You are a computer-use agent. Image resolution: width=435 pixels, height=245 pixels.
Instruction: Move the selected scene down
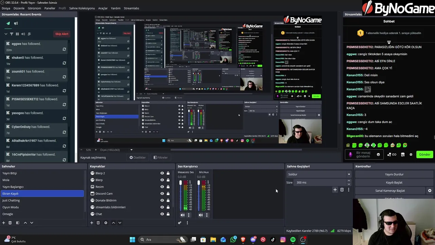click(x=32, y=223)
